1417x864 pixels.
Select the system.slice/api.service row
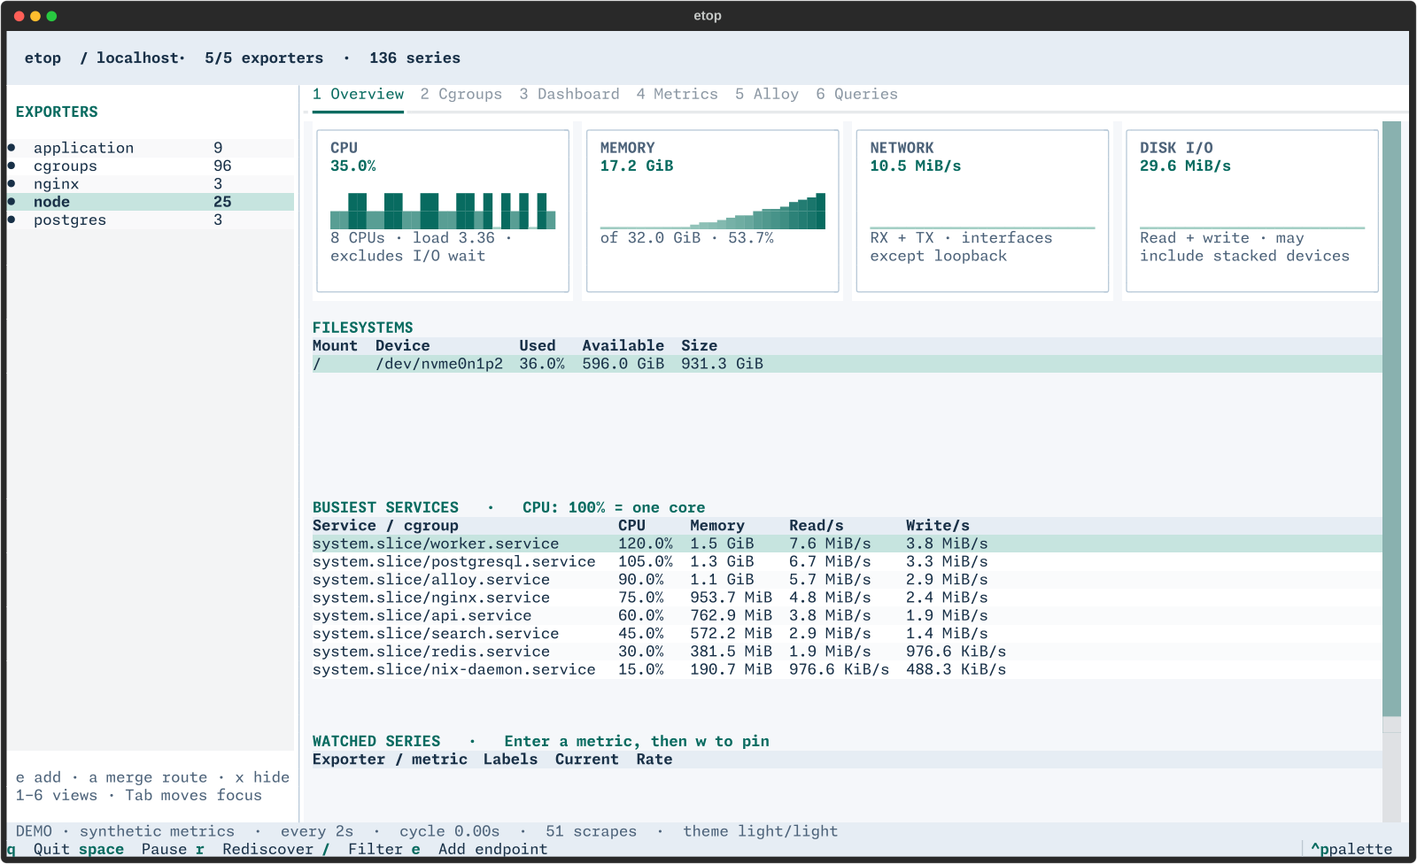coord(847,616)
